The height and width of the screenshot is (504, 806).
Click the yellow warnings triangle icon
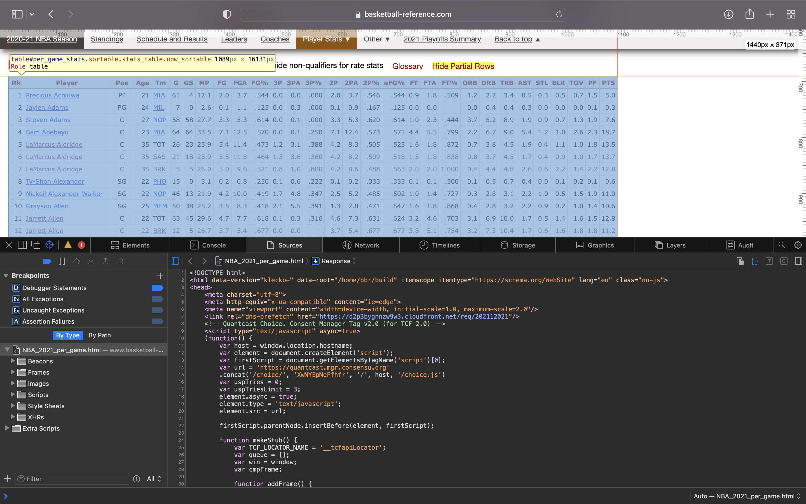tap(68, 245)
